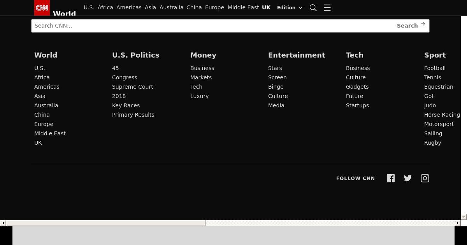
Task: Click Middle East under the World column
Action: [50, 133]
